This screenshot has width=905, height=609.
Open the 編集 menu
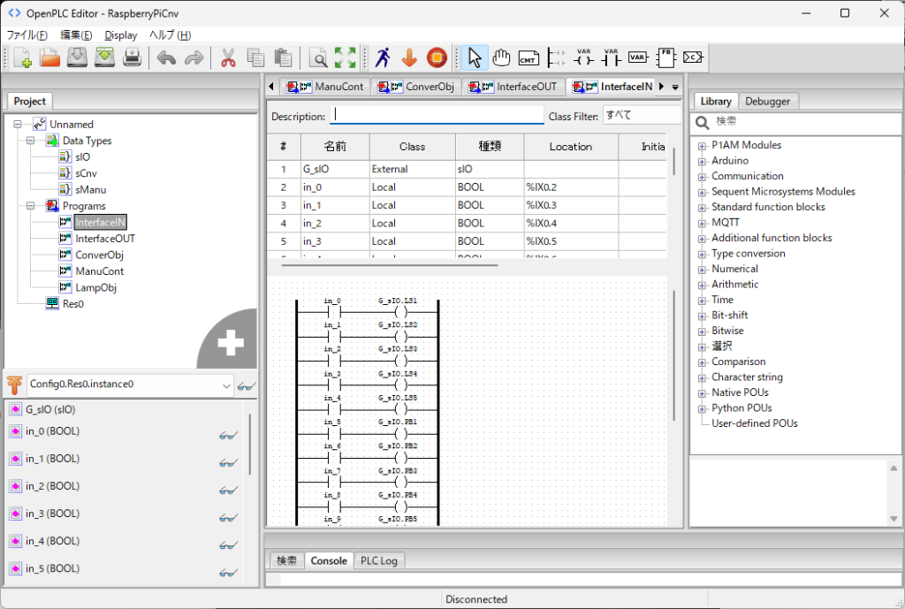(76, 34)
